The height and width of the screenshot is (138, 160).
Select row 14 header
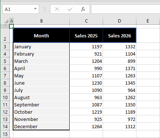click(x=5, y=126)
